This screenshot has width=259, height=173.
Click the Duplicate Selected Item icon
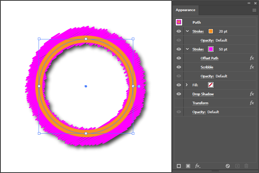[x=237, y=166]
